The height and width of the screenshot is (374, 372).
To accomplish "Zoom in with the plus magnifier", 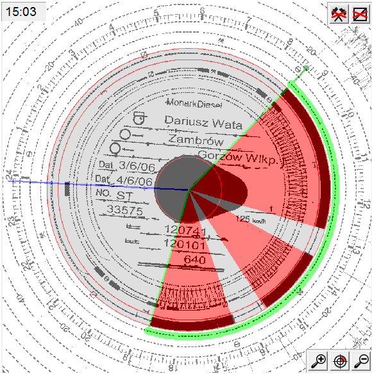I will [x=318, y=361].
